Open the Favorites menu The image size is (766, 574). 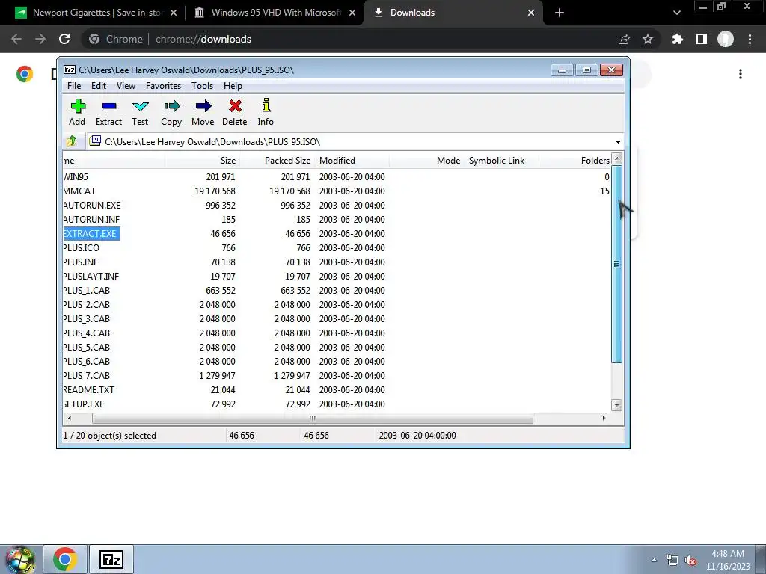point(163,86)
